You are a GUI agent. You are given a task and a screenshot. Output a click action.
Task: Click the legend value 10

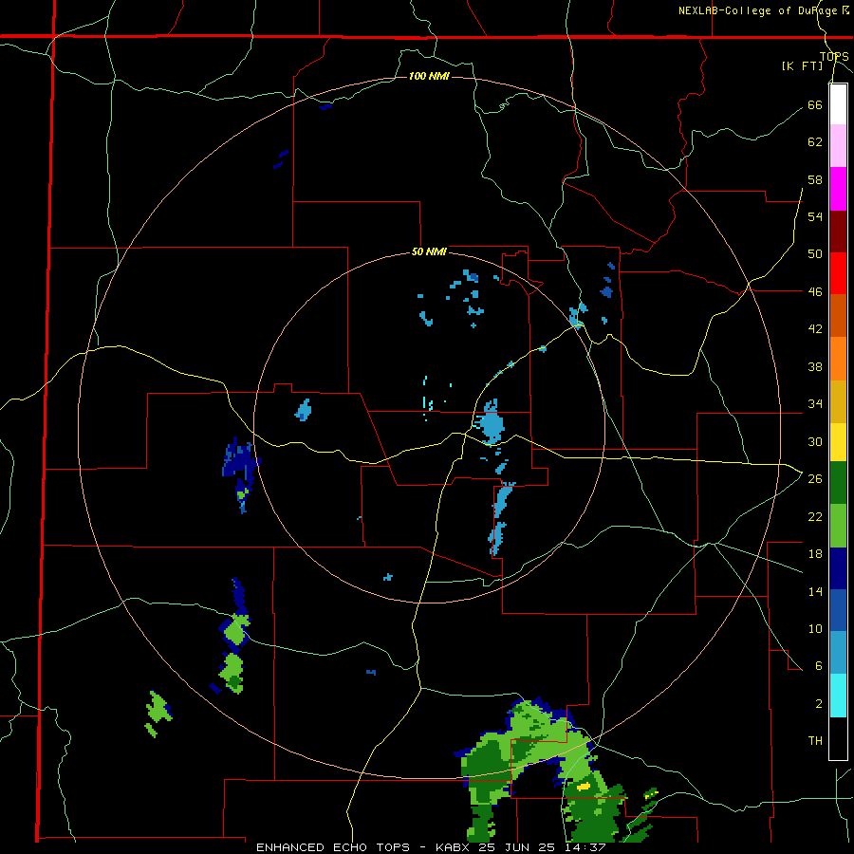tap(815, 628)
